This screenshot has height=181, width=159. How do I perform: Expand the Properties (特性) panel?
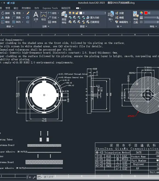pyautogui.click(x=153, y=26)
